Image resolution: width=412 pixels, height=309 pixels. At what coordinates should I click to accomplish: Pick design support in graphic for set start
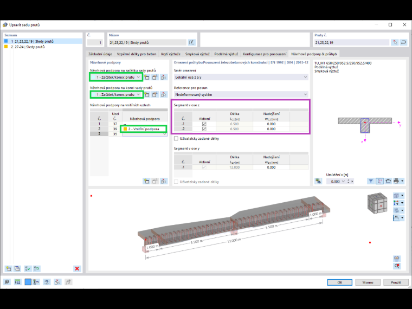[163, 77]
